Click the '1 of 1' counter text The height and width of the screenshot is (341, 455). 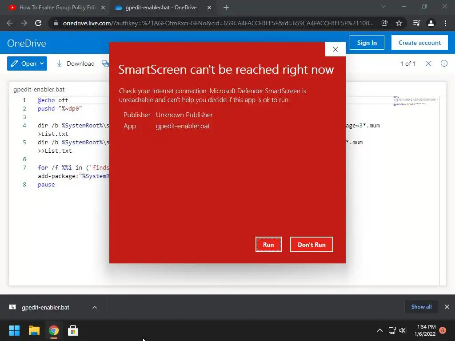pyautogui.click(x=408, y=63)
